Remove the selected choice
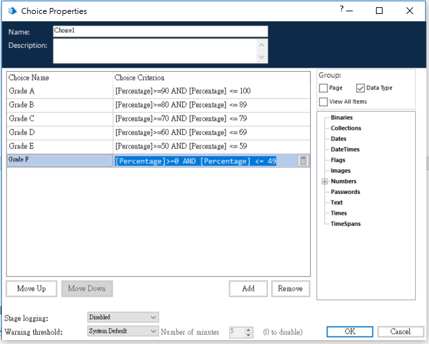The width and height of the screenshot is (429, 344). click(x=290, y=288)
